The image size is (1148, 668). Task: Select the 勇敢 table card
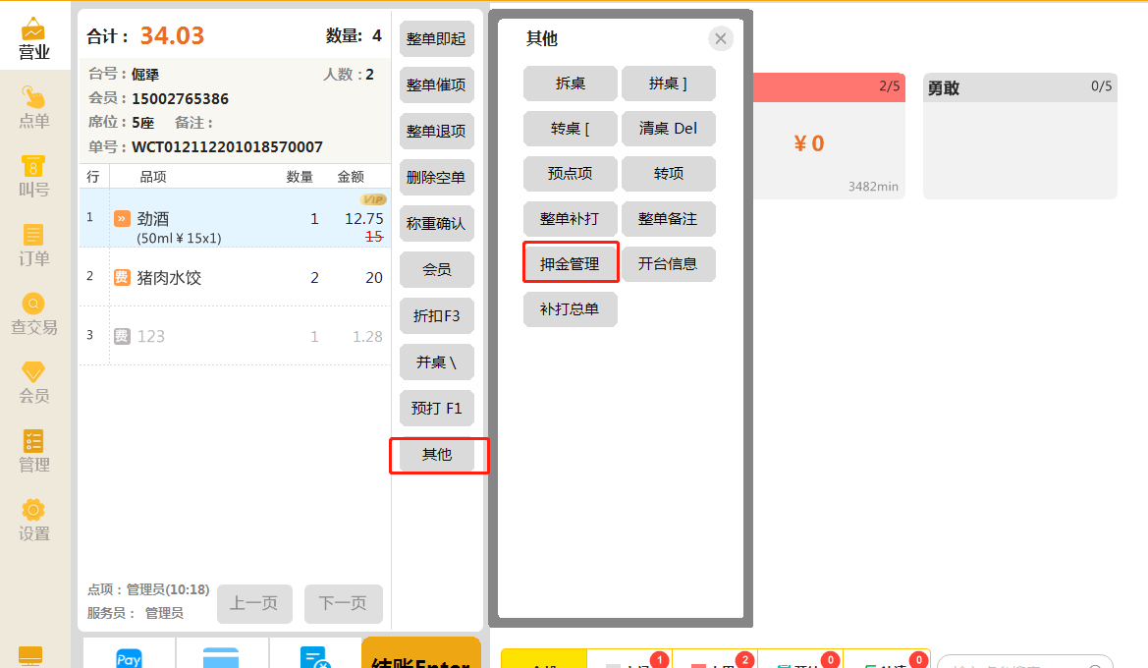coord(1019,136)
